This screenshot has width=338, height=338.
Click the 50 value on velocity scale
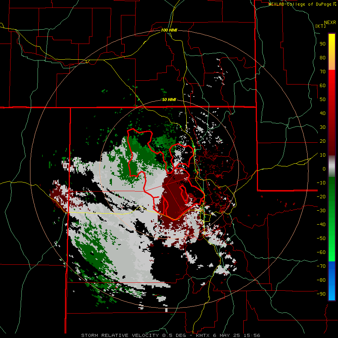coord(323,100)
